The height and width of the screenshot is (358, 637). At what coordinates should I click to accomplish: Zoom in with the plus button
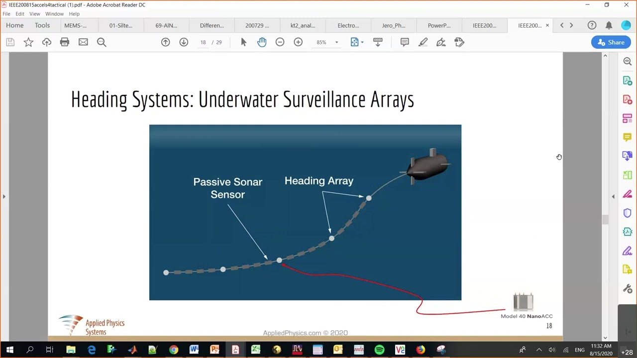(298, 42)
